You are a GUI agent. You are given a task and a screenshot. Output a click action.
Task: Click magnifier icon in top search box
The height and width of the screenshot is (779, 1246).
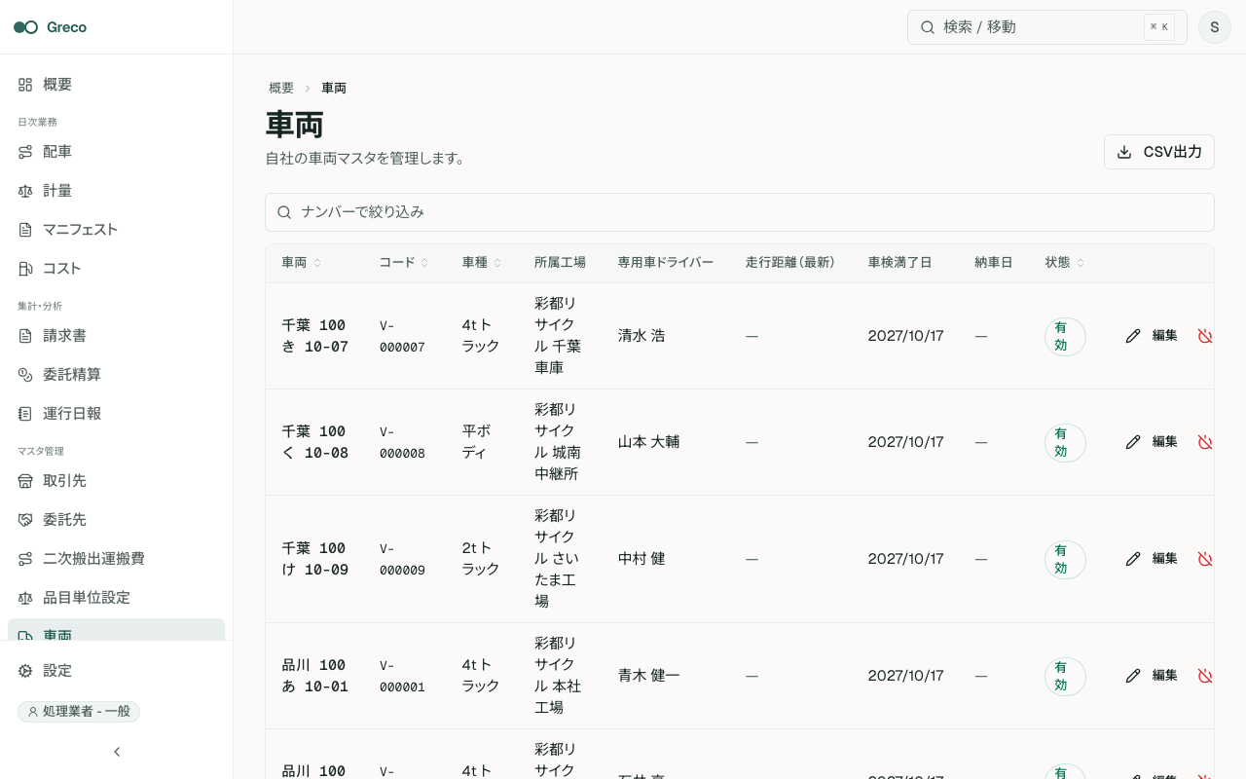click(x=928, y=27)
